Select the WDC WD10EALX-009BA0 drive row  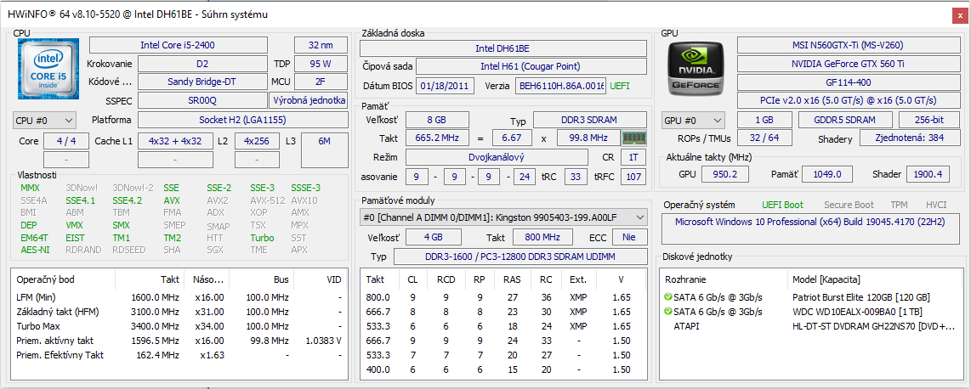810,311
